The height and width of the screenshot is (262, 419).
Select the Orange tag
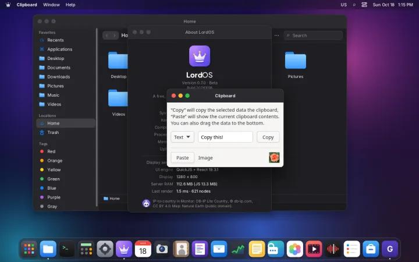click(66, 161)
